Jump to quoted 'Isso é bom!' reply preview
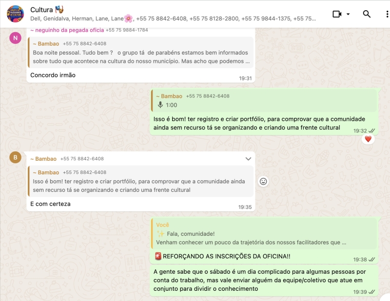Viewport: 390px width, 301px height. click(x=140, y=181)
